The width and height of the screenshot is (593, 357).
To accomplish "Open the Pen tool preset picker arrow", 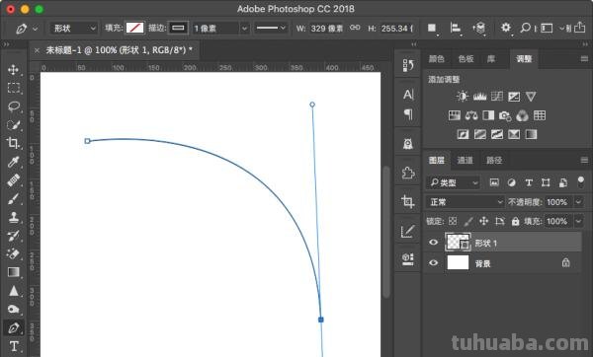I will click(x=36, y=29).
